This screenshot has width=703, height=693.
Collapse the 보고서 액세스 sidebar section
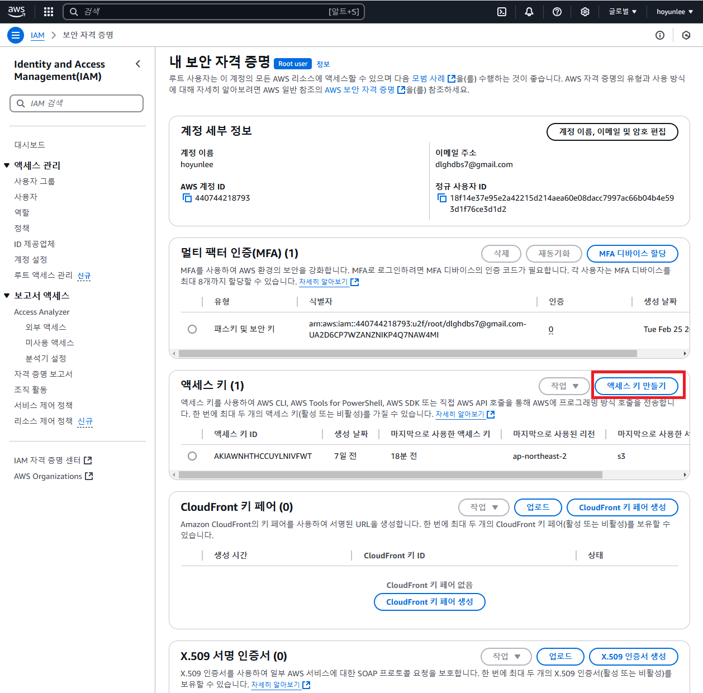tap(7, 296)
